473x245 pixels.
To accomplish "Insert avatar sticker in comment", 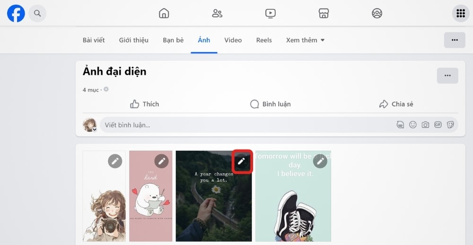I will pos(400,125).
